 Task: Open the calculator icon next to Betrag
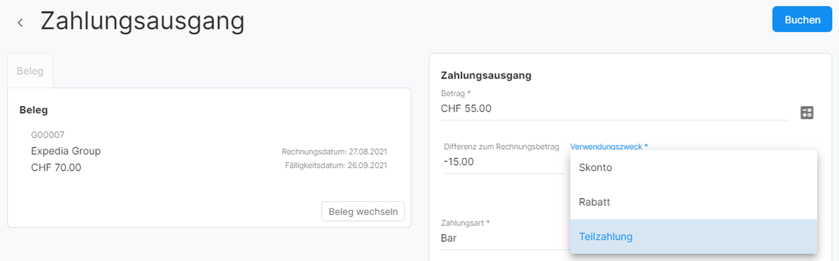[x=806, y=112]
